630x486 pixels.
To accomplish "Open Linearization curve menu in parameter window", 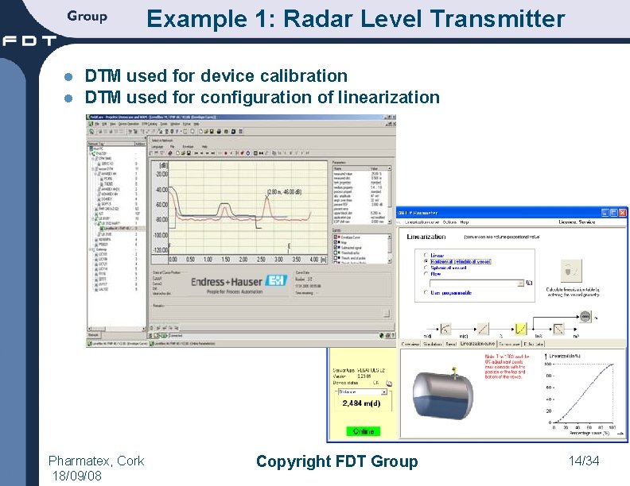I will [422, 222].
